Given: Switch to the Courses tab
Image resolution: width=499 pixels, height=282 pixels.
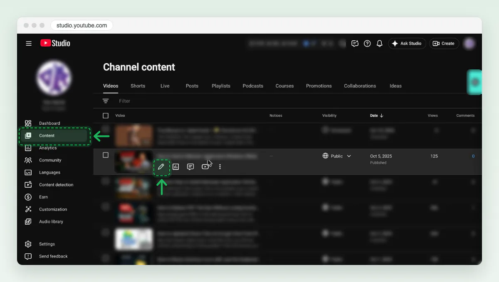Looking at the screenshot, I should tap(285, 86).
